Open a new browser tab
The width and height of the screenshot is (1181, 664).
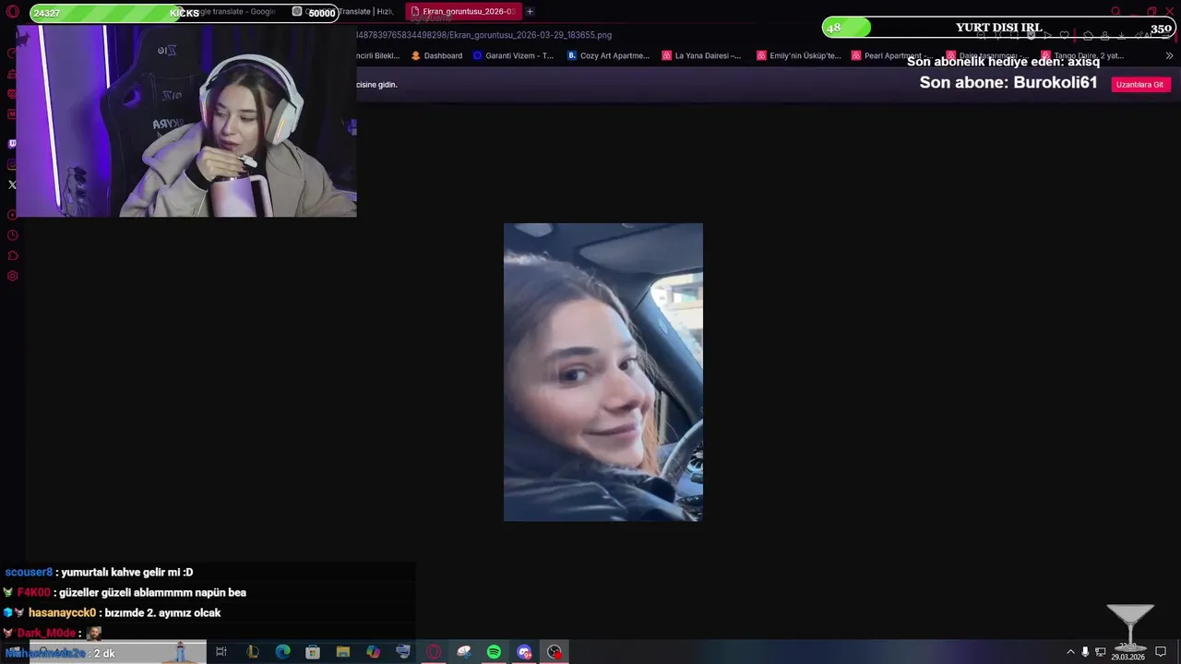(x=530, y=11)
